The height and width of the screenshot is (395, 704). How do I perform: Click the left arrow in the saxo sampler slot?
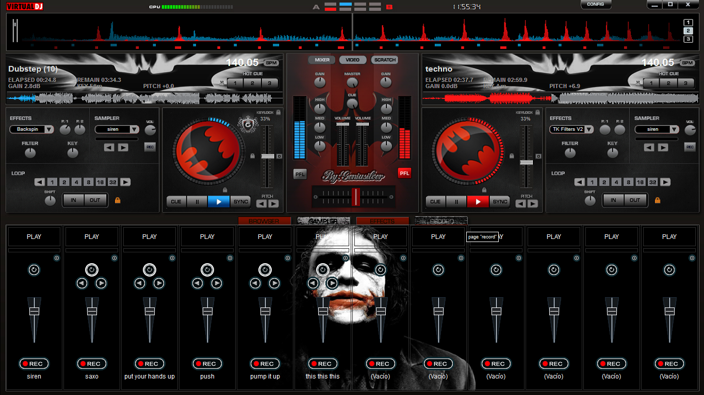(x=82, y=283)
